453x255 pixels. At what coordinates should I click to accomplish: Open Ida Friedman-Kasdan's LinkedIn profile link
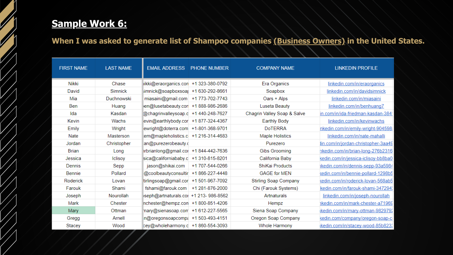click(356, 114)
